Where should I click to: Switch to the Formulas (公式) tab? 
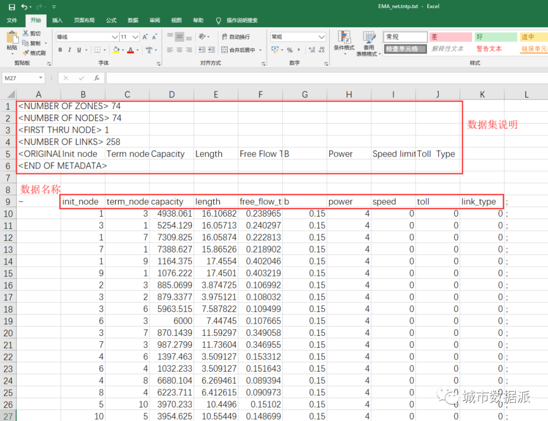point(111,20)
